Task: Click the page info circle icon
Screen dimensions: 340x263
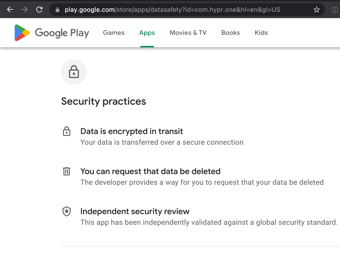Action: click(335, 10)
